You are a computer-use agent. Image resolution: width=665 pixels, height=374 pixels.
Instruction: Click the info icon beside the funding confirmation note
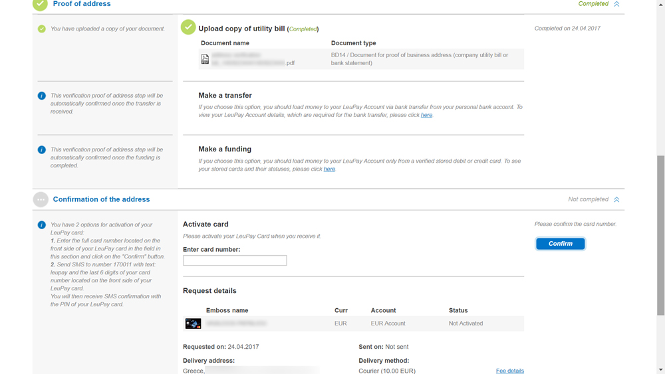point(41,150)
